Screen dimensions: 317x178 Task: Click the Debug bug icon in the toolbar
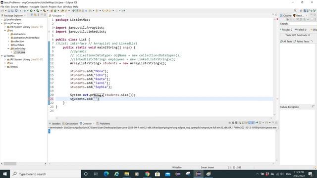[24, 11]
